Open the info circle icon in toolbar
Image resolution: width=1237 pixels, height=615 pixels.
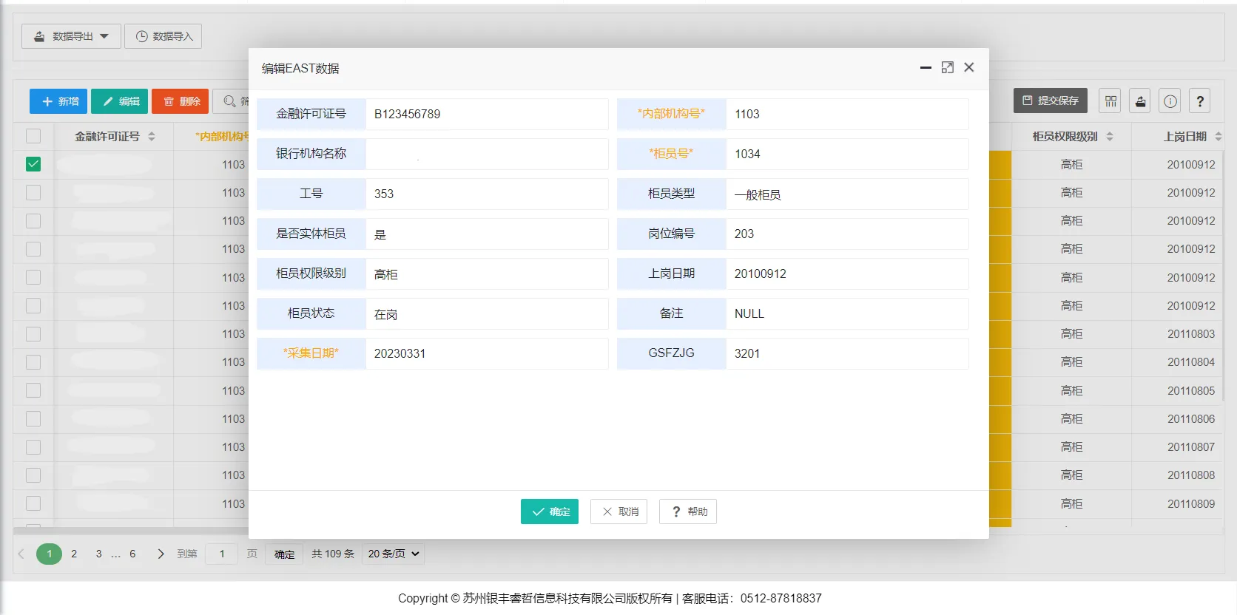1170,101
